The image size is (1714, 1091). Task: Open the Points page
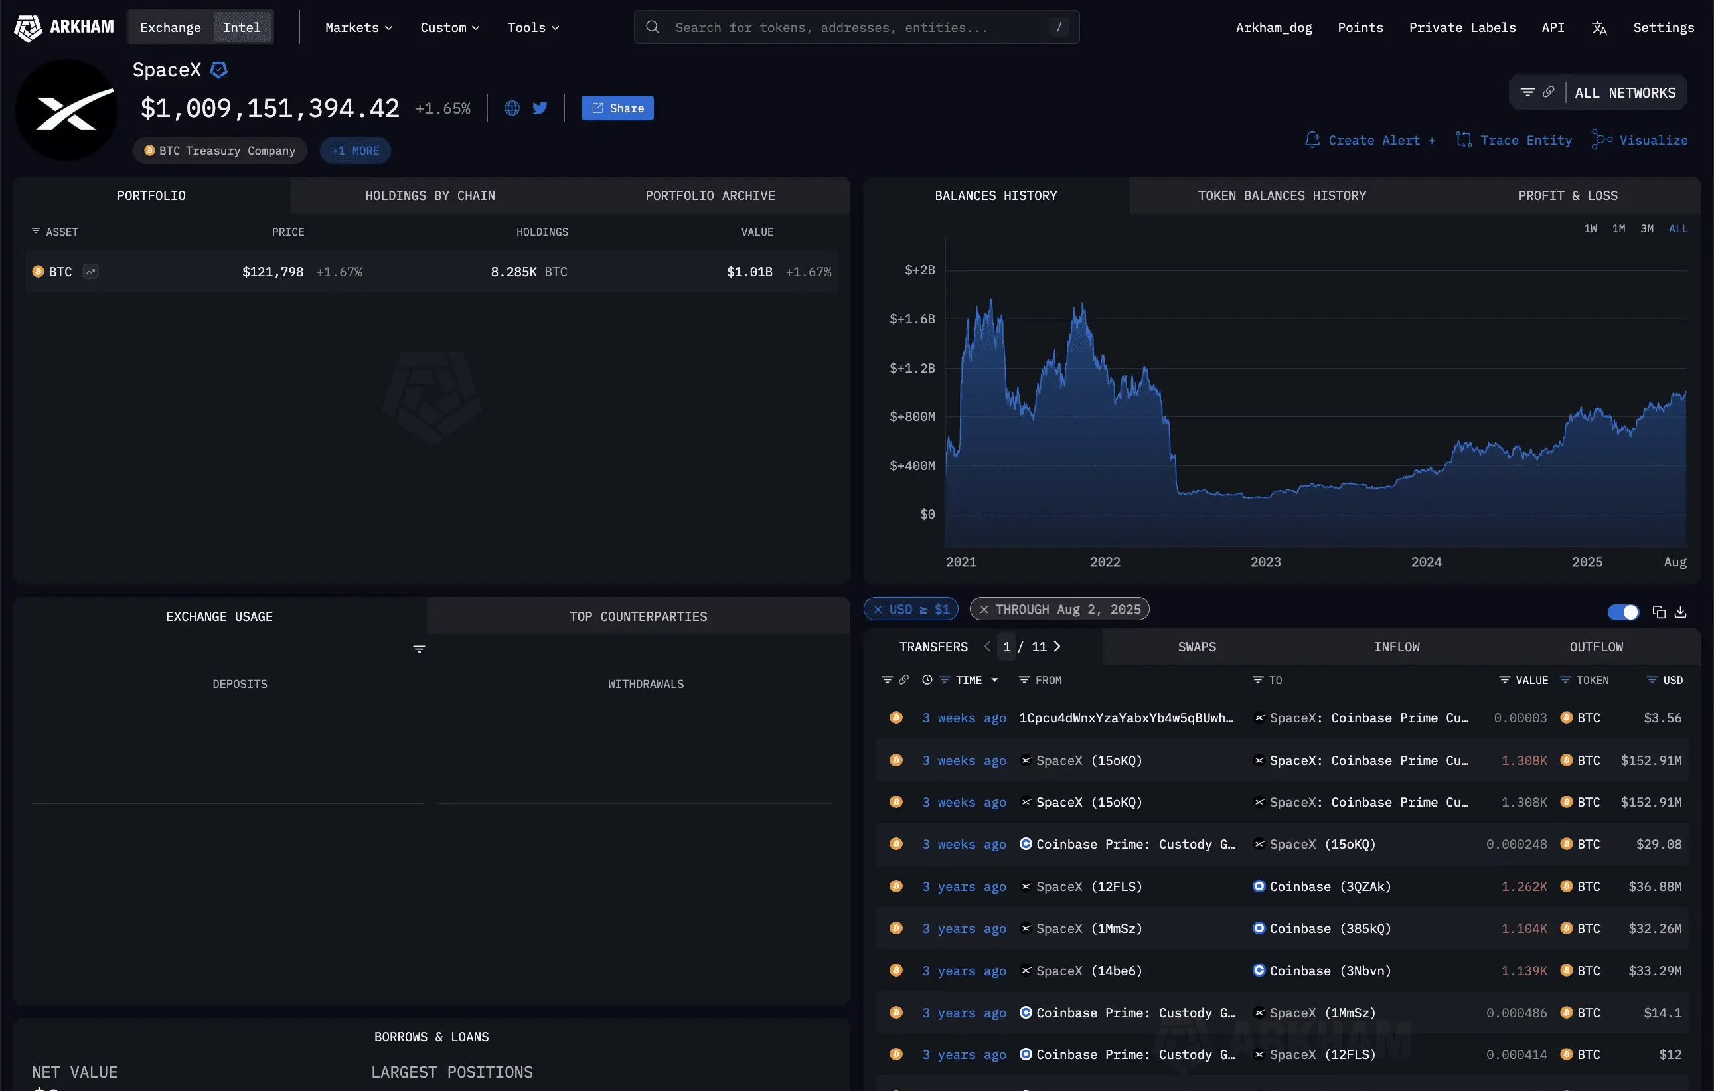(1360, 27)
